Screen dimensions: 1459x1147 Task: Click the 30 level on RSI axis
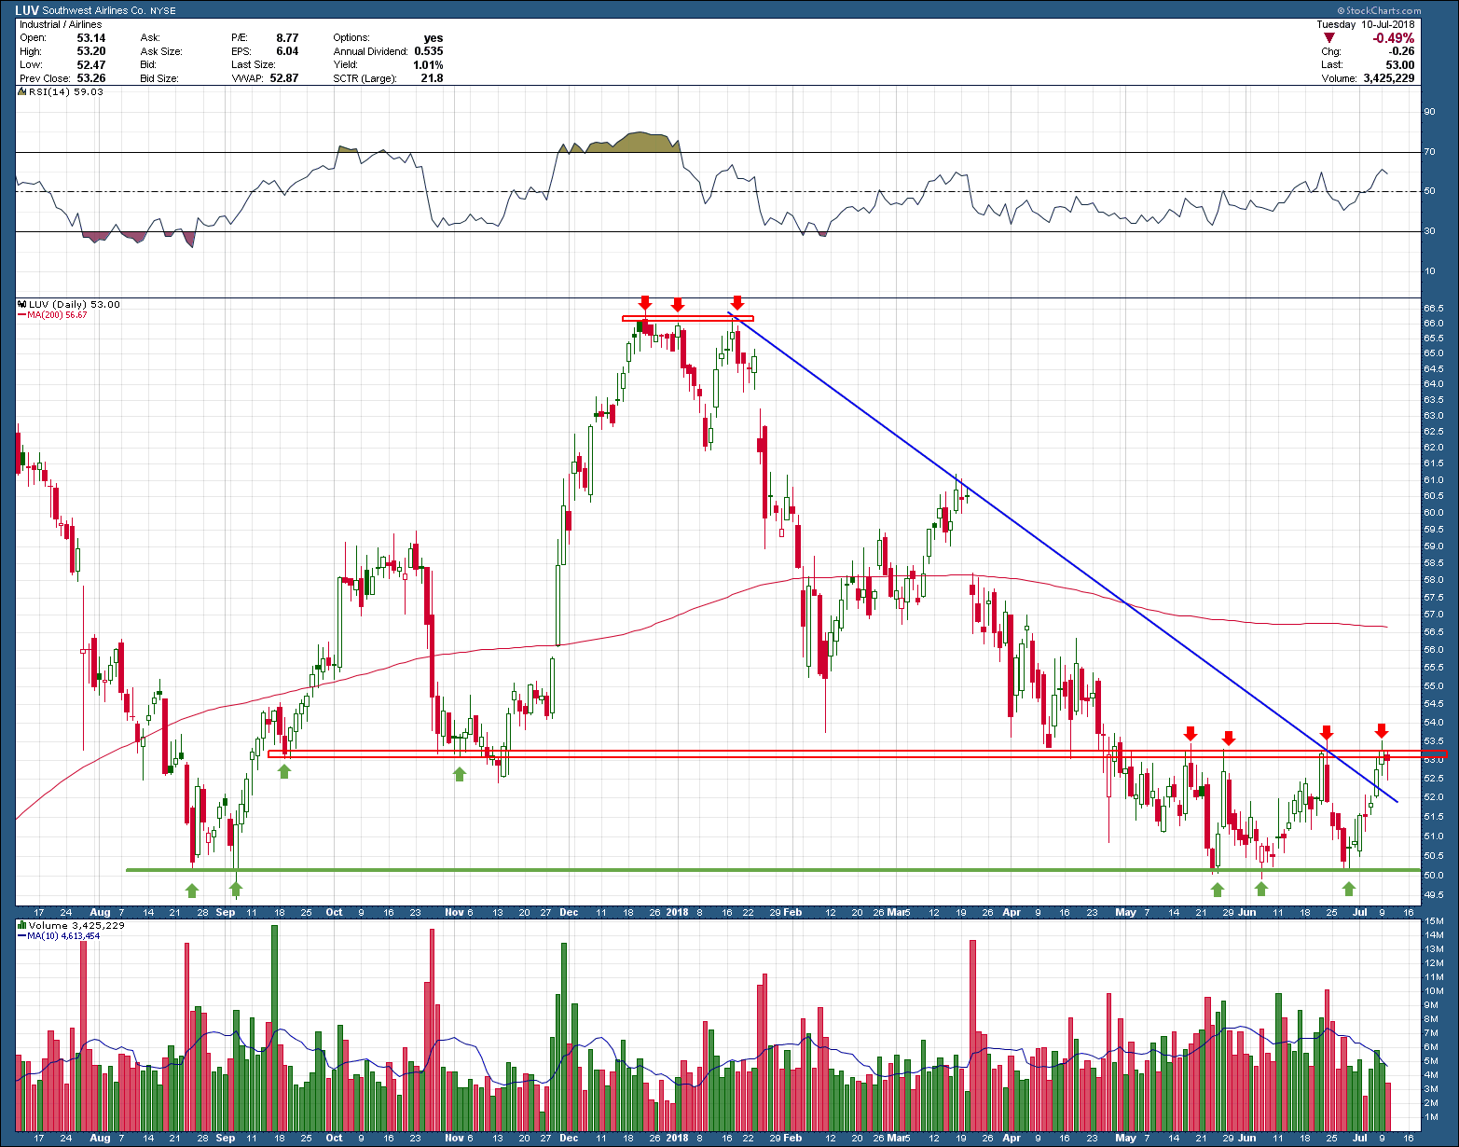click(1429, 231)
